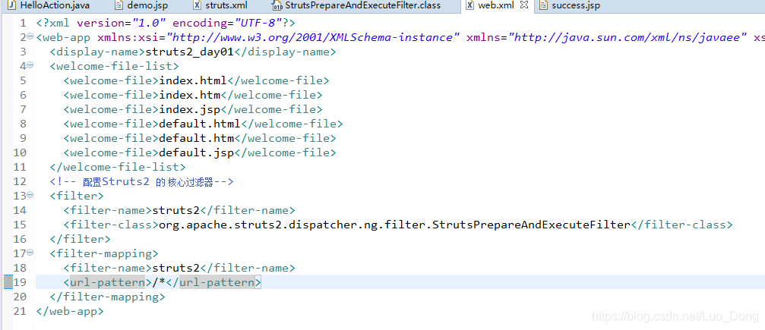The height and width of the screenshot is (330, 765).
Task: Collapse the filter-mapping fold on line 17
Action: coord(30,253)
